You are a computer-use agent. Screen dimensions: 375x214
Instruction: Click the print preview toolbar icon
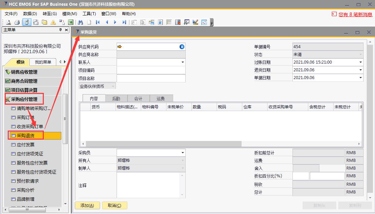click(x=8, y=23)
